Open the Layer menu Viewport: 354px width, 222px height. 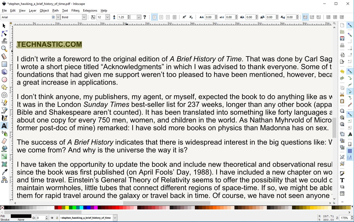pos(33,11)
